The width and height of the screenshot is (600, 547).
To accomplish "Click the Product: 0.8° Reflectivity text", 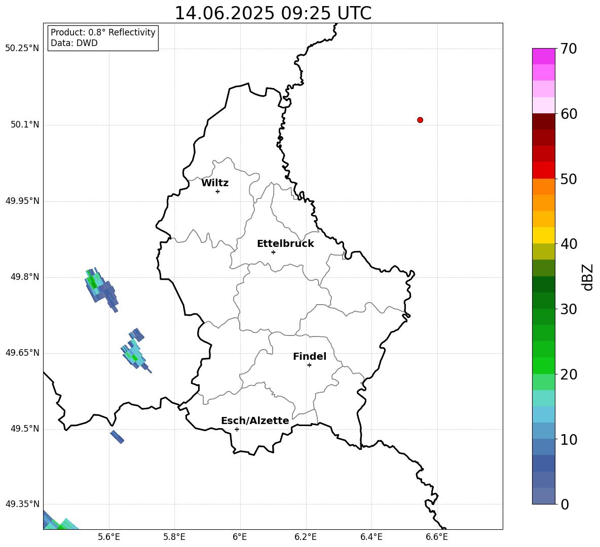I will pos(103,32).
